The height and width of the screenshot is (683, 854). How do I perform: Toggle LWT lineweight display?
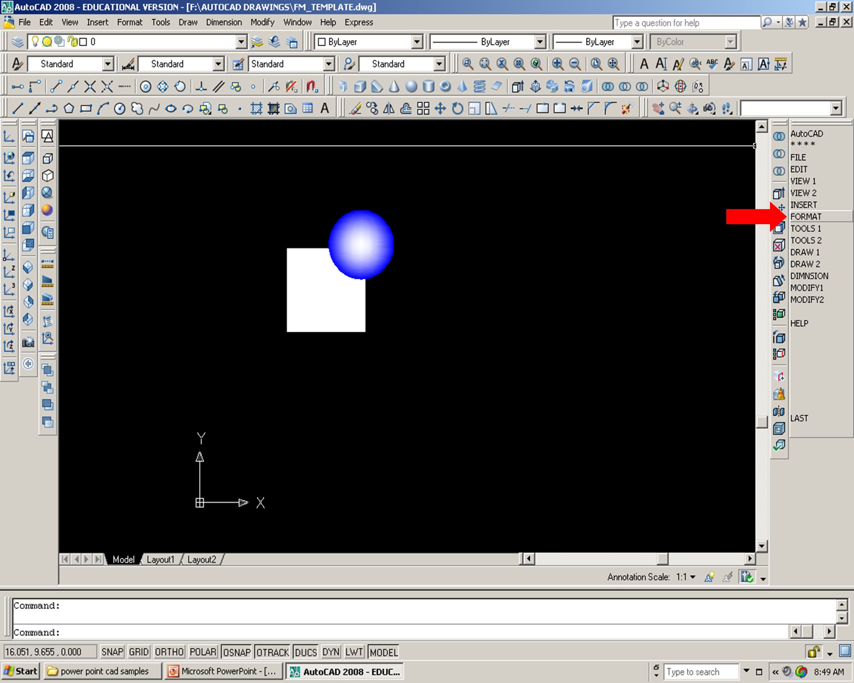click(354, 652)
